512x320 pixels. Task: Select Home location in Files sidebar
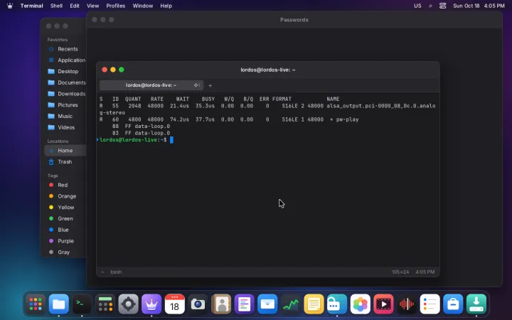click(x=65, y=151)
